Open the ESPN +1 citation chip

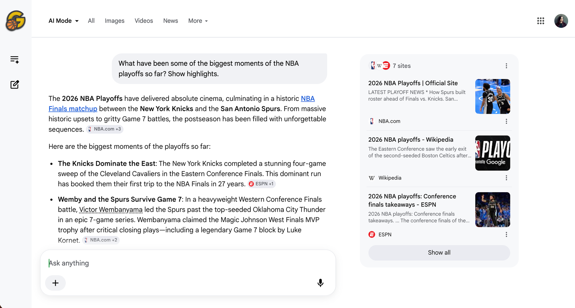(262, 184)
